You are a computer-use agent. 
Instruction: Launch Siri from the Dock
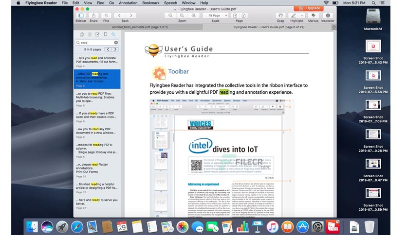[47, 227]
